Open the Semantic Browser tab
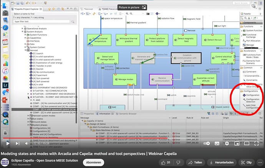265x168 pixels. 126,114
